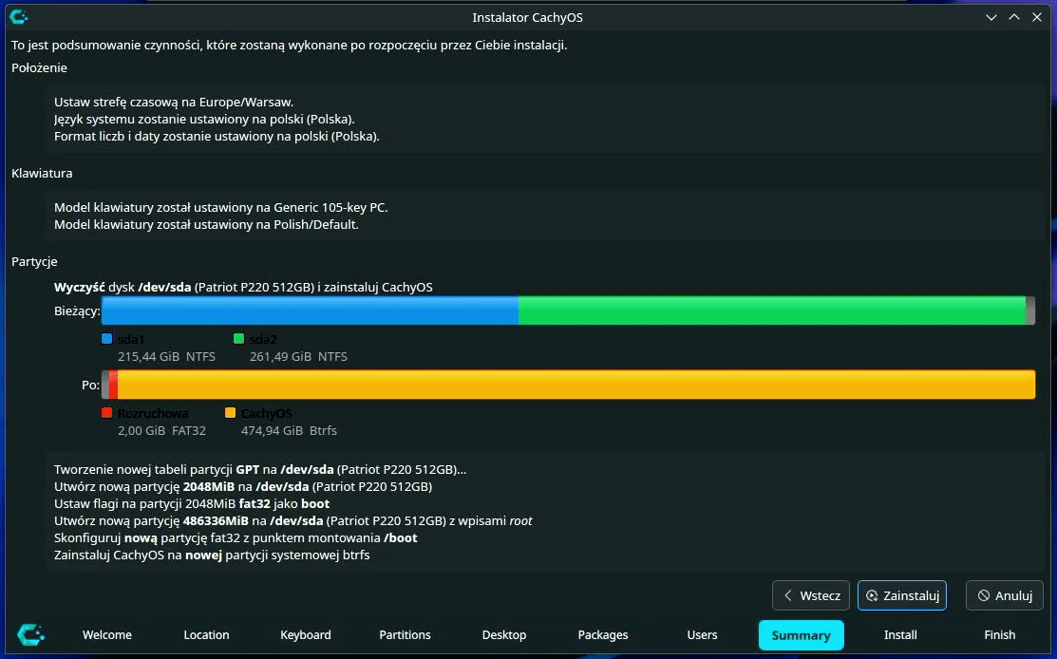
Task: Click the red boot segment in the Po bar
Action: click(113, 384)
